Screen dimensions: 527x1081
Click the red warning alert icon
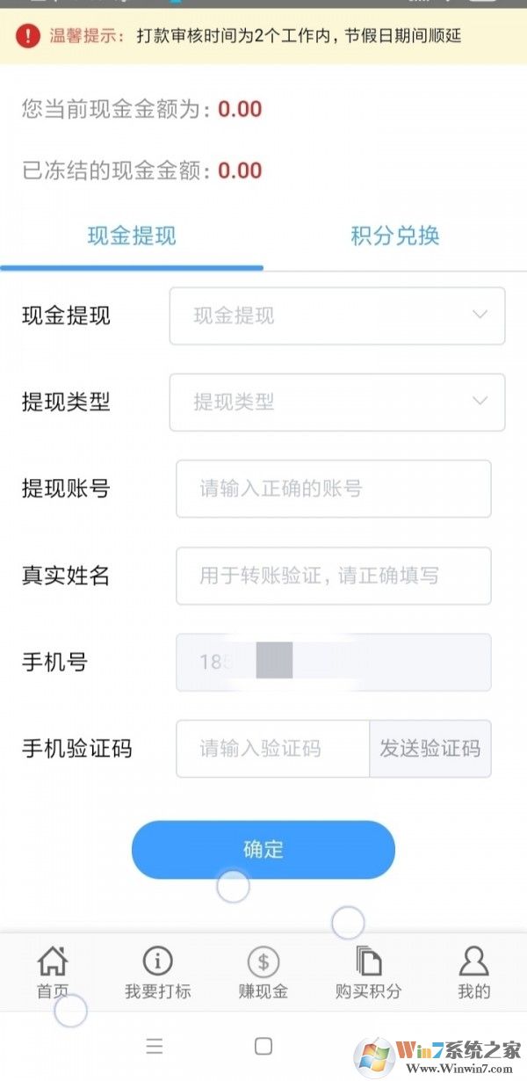[25, 37]
